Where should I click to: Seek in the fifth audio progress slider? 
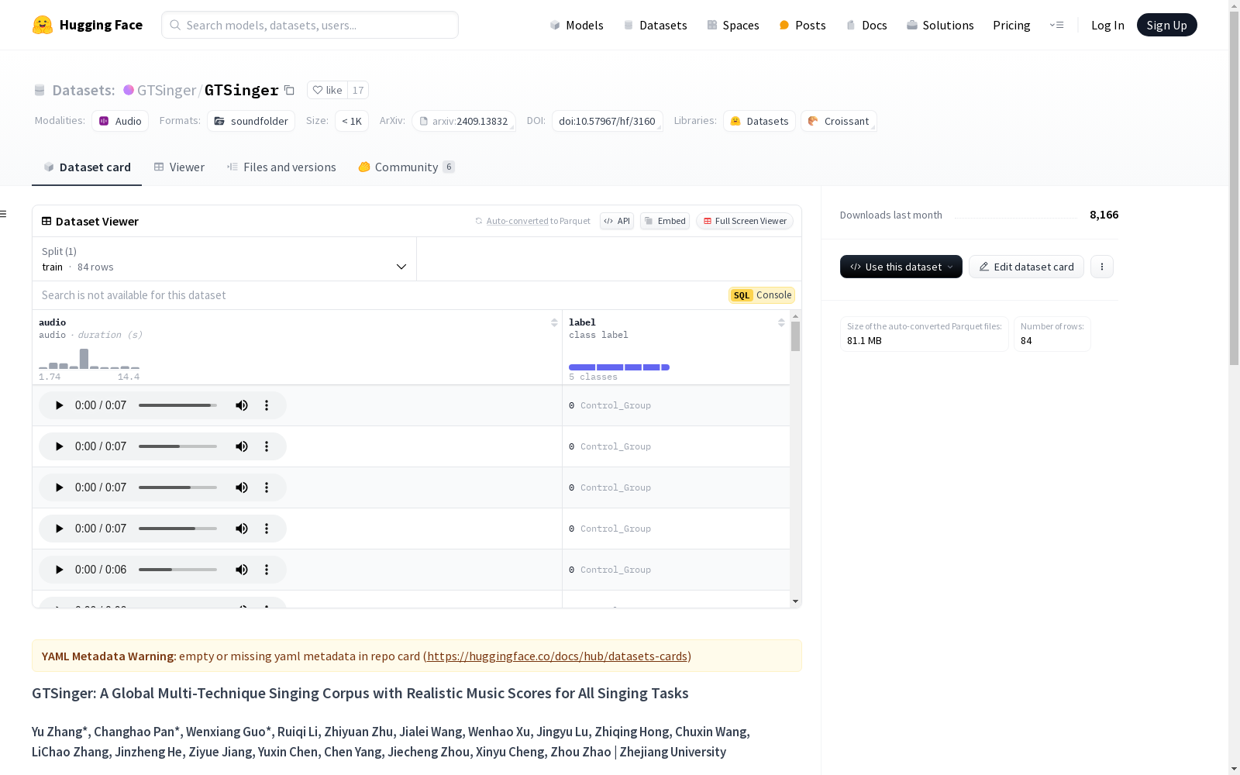(177, 570)
